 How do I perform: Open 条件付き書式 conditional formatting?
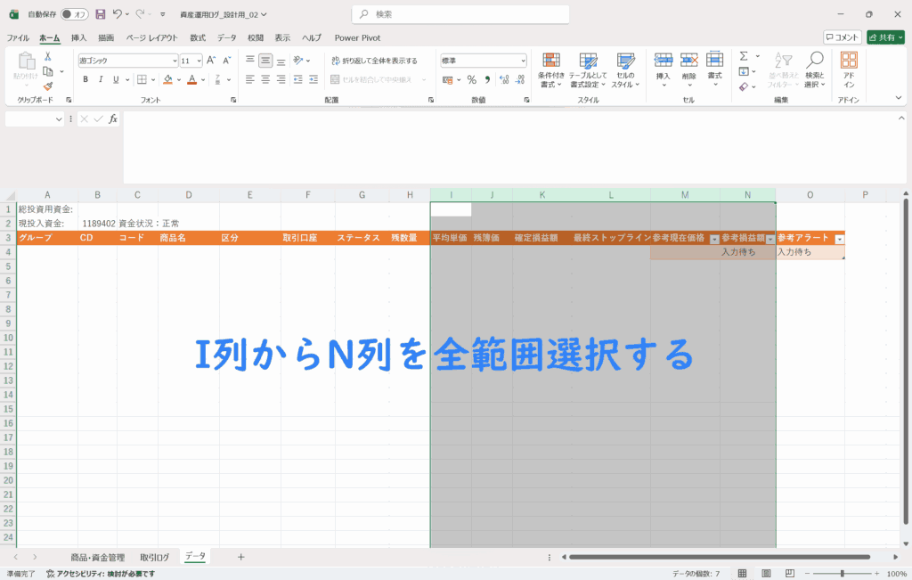click(x=551, y=69)
